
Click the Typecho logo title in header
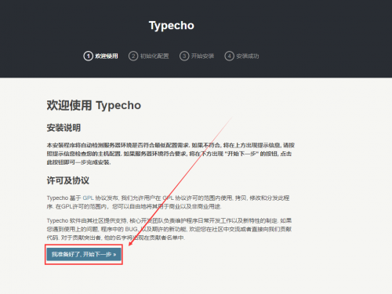point(172,26)
